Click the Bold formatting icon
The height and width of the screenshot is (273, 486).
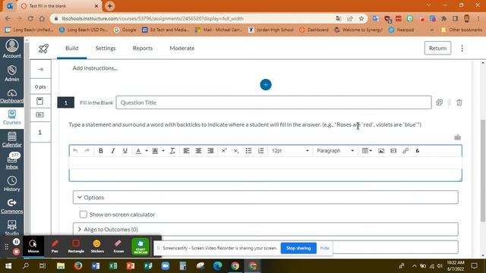101,151
